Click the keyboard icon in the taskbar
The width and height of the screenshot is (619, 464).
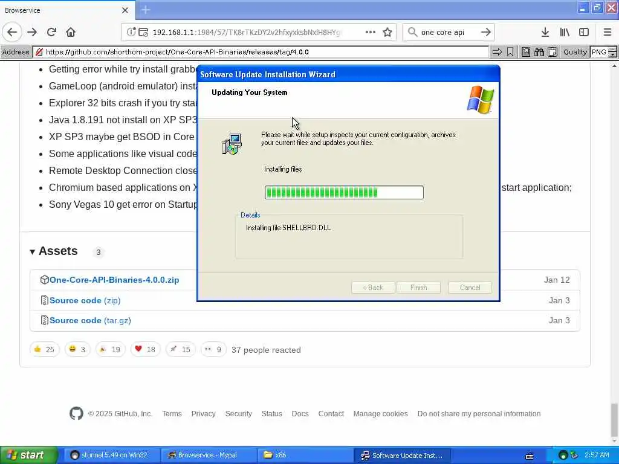(530, 456)
